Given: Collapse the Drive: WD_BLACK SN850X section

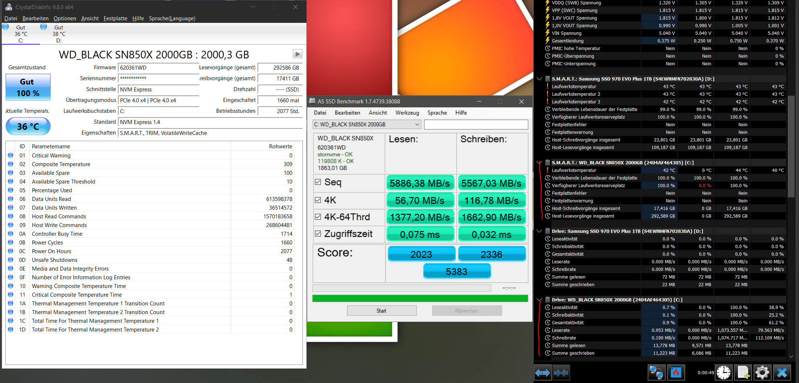Looking at the screenshot, I should (539, 300).
